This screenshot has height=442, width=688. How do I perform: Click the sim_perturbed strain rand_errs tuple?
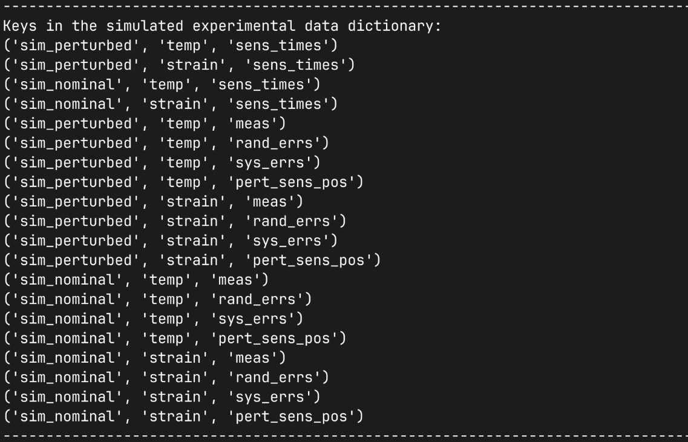coord(175,221)
